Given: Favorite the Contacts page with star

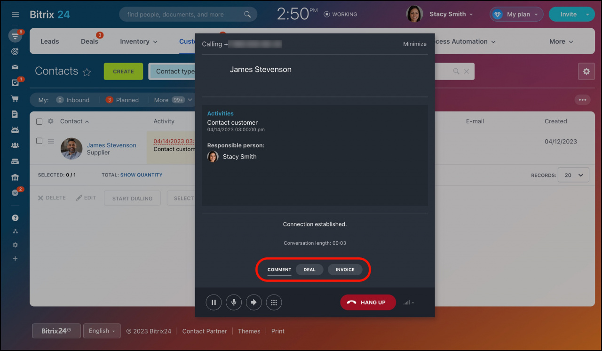Looking at the screenshot, I should click(x=87, y=72).
